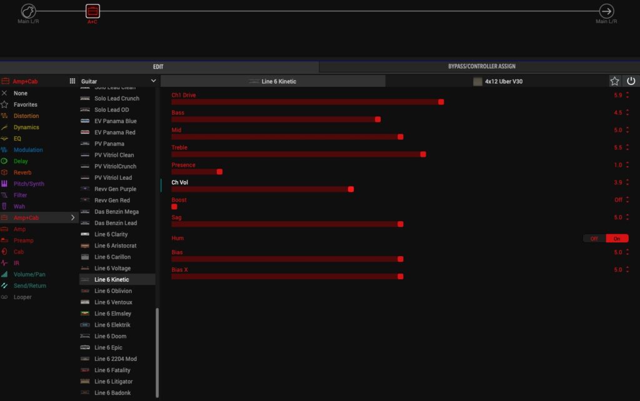This screenshot has width=640, height=401.
Task: Turn Hum on
Action: tap(617, 239)
